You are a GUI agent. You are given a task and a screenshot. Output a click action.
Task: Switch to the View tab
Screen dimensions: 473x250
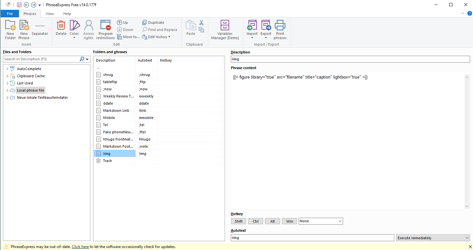pyautogui.click(x=50, y=14)
